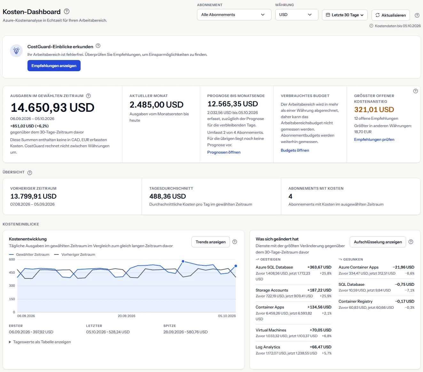Click the 488,36 USD Tagesdurchschnitt value
The width and height of the screenshot is (423, 372).
point(168,196)
